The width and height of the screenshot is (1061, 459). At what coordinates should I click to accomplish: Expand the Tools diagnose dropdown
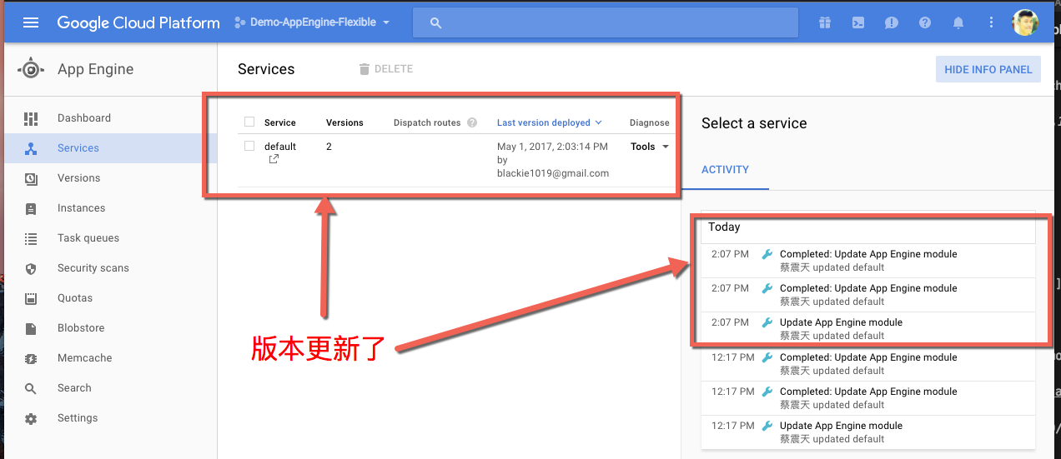tap(650, 147)
